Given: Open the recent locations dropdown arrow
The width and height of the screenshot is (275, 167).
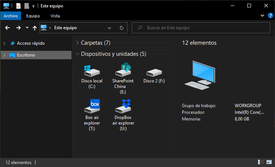Looking at the screenshot, I should [27, 27].
